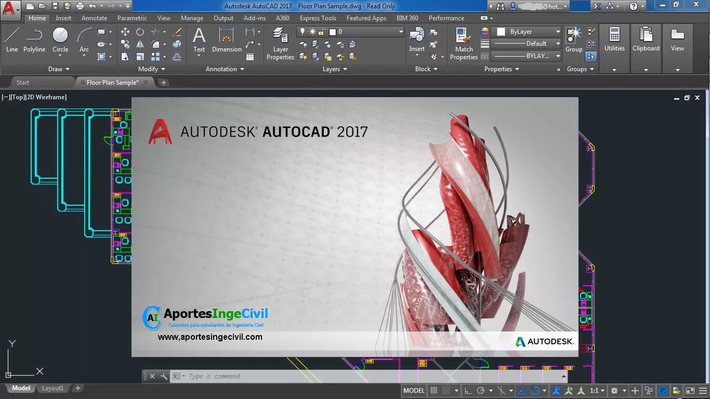Pick the object color wheel in Properties
Screen dimensions: 710x399
(486, 32)
